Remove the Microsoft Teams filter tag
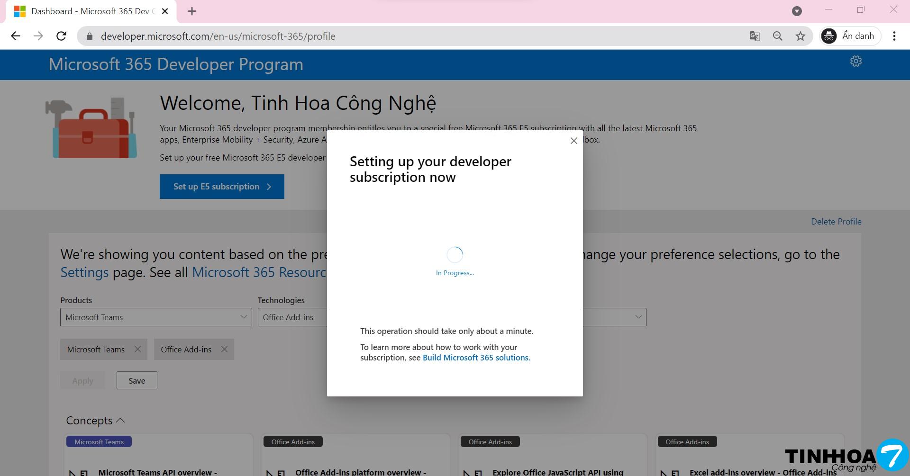Screen dimensions: 910x476 pos(137,349)
